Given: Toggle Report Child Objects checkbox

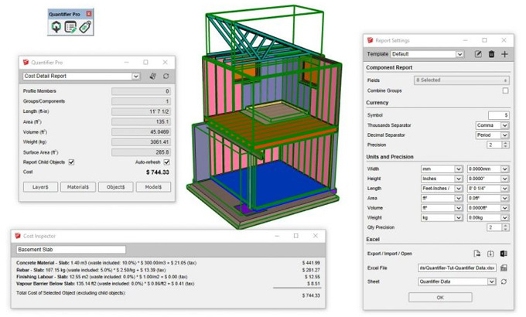Looking at the screenshot, I should click(72, 162).
